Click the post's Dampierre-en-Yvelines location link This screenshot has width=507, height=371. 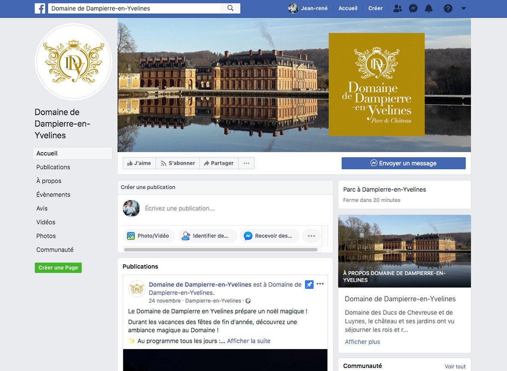pyautogui.click(x=213, y=301)
